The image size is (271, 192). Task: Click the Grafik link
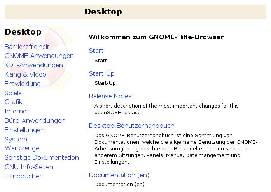pos(14,102)
